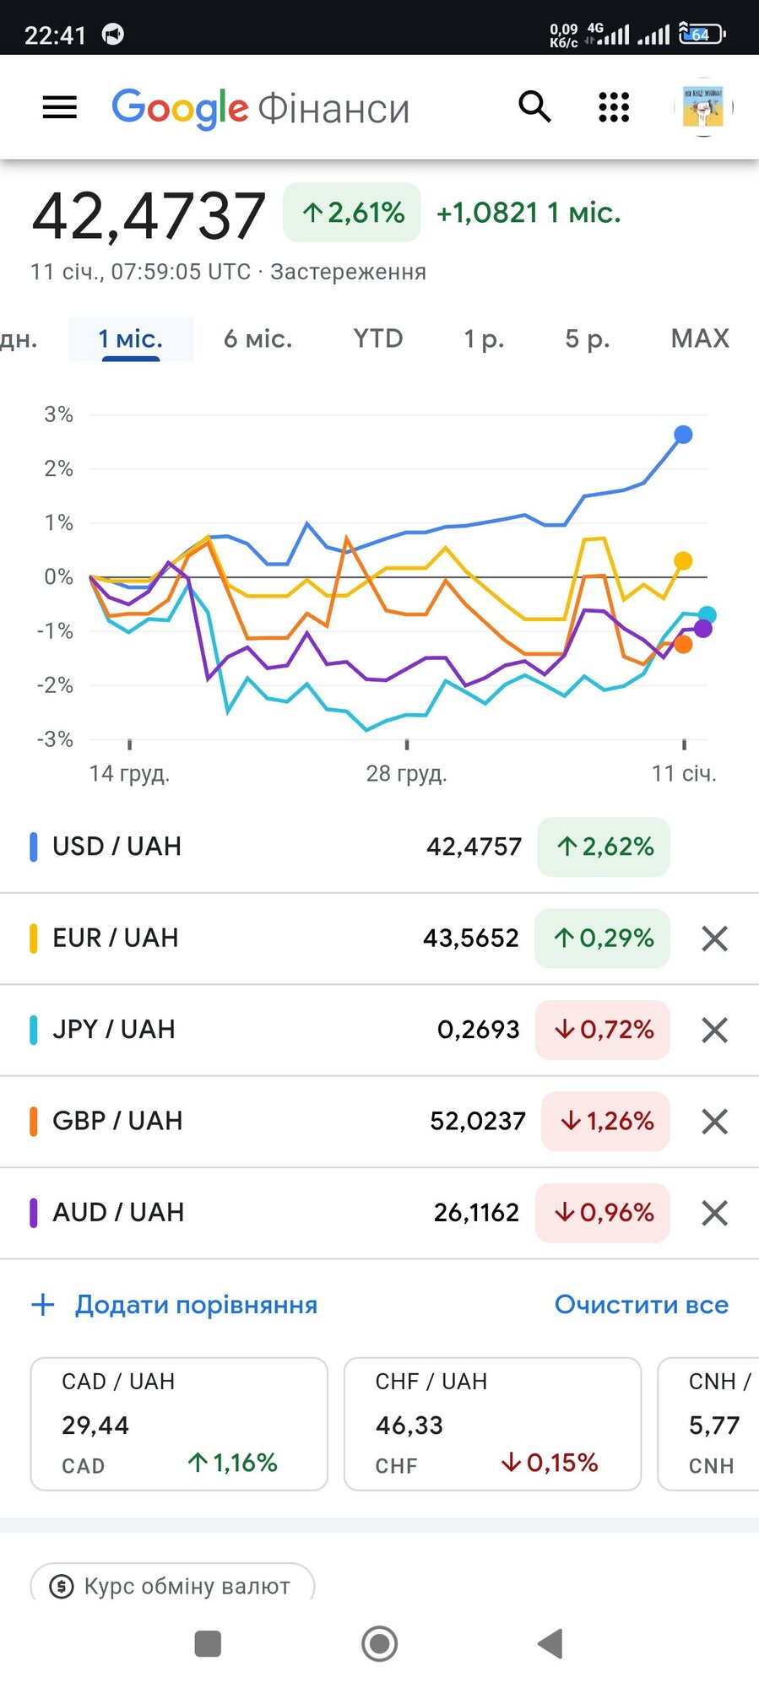Switch to the YTD range tab
The height and width of the screenshot is (1688, 759).
377,339
